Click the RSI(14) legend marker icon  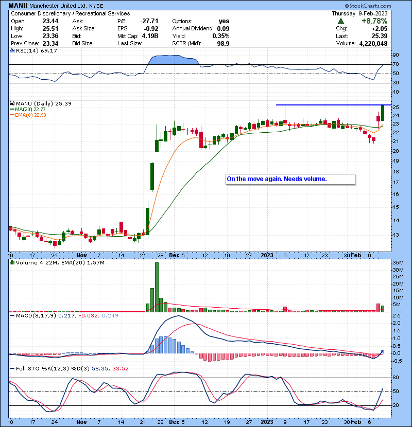(11, 51)
